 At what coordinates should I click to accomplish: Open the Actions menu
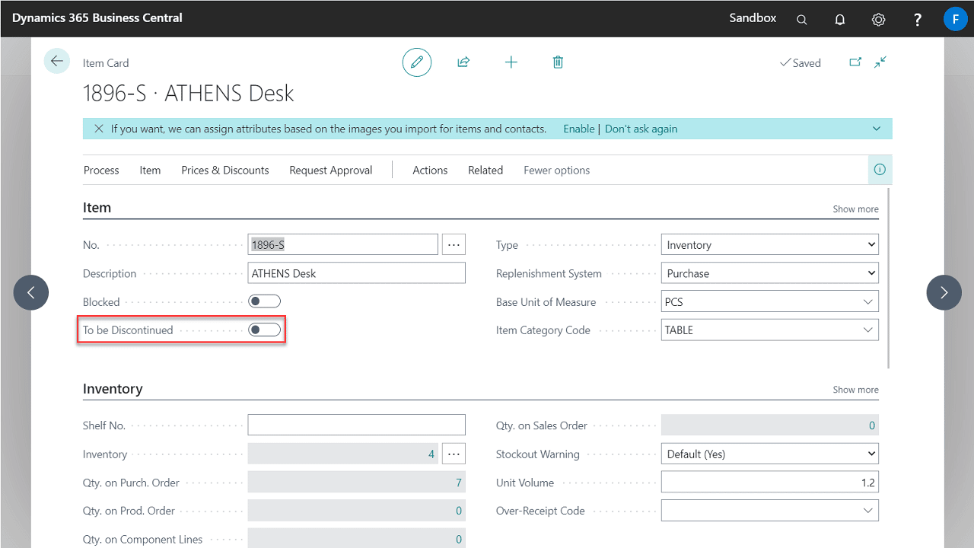pyautogui.click(x=430, y=170)
